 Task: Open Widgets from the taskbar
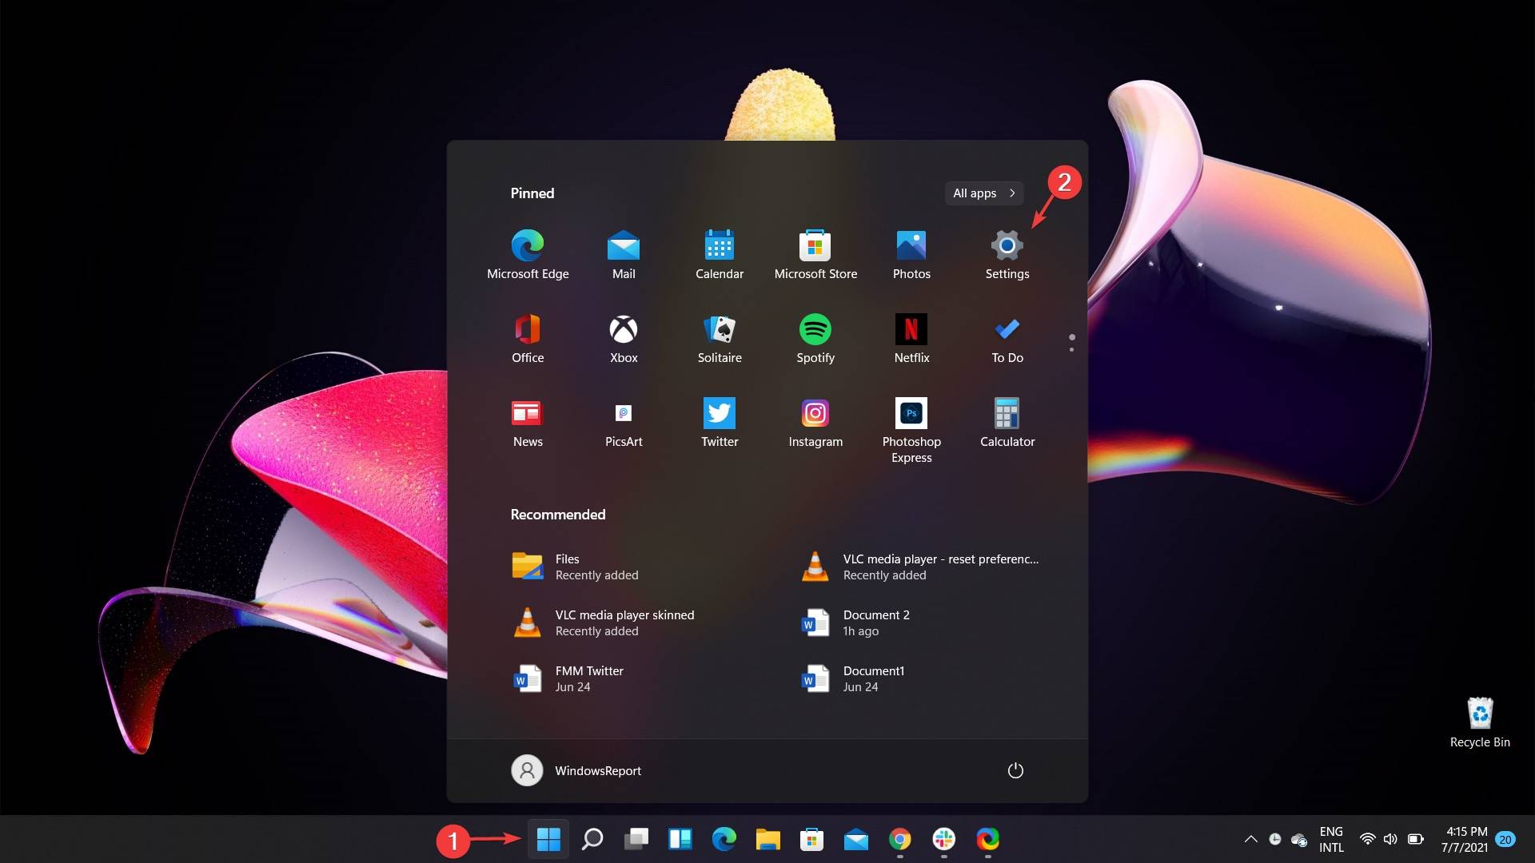680,839
